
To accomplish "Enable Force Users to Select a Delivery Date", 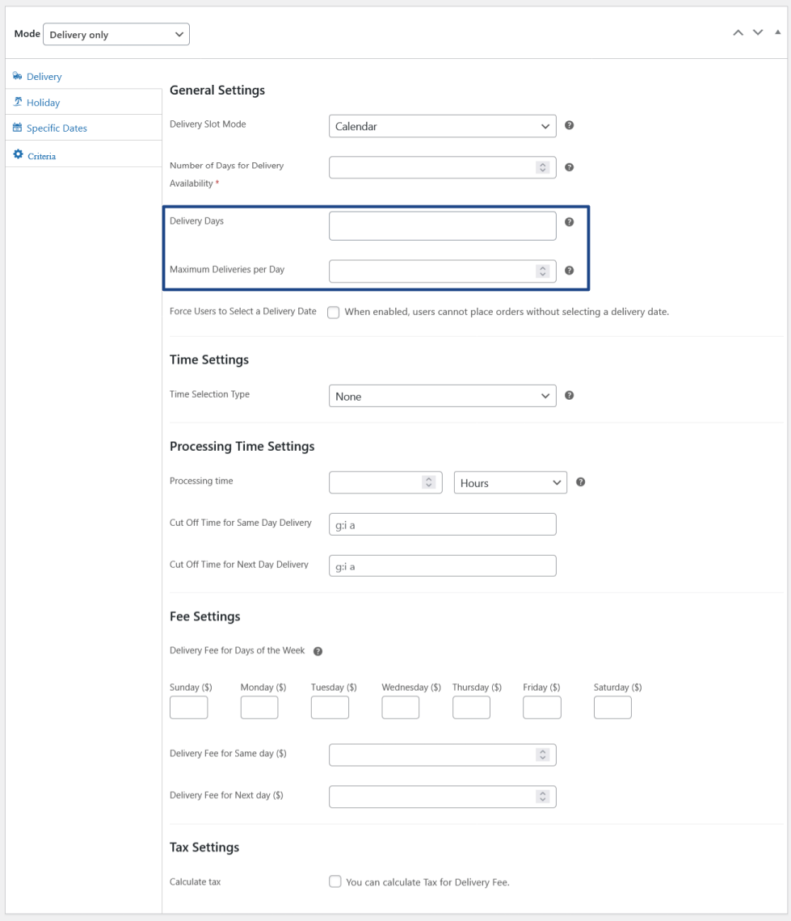I will (x=334, y=313).
